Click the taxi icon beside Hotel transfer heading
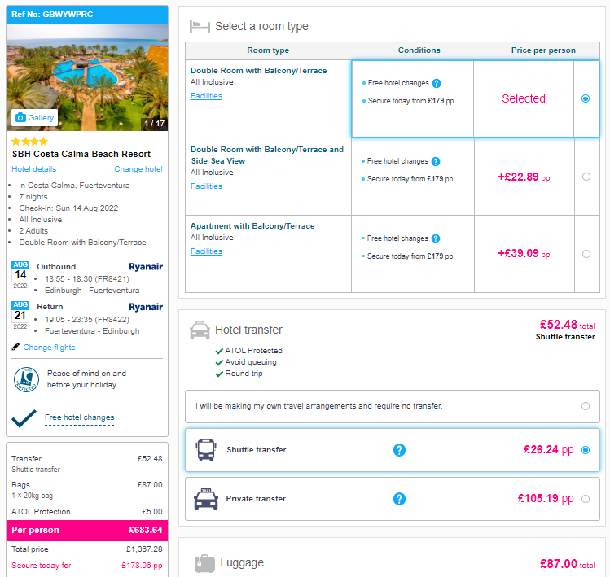This screenshot has height=577, width=610. [200, 330]
